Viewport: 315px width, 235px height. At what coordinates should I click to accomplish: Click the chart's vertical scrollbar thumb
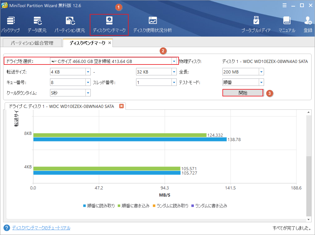pyautogui.click(x=308, y=186)
